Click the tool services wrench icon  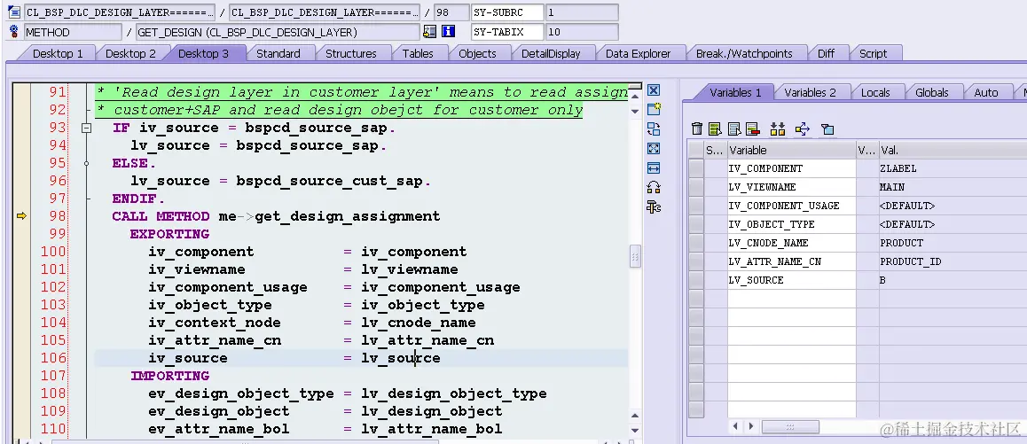pyautogui.click(x=653, y=207)
